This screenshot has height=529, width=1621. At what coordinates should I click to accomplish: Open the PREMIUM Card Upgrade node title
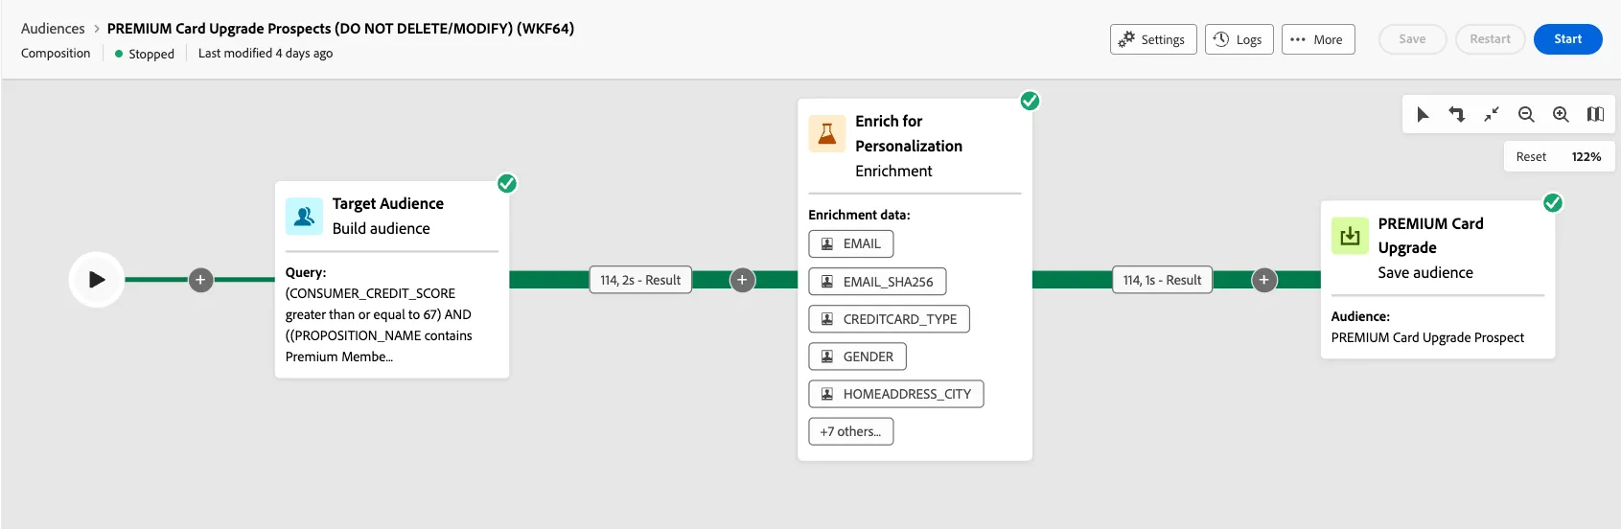tap(1431, 236)
